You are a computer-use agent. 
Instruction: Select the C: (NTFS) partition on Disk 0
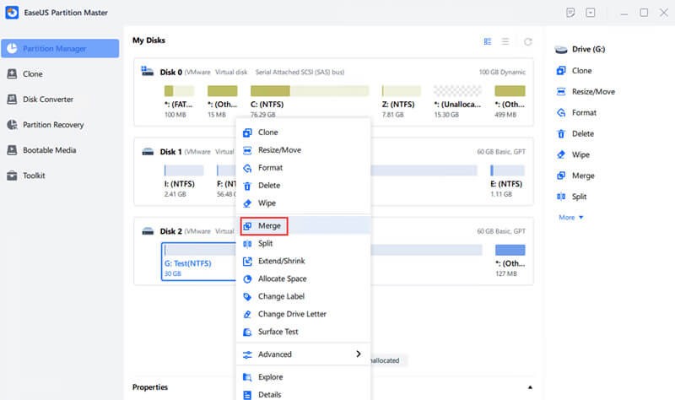click(x=310, y=101)
